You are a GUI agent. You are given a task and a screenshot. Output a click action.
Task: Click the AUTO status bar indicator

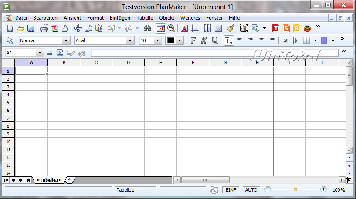coord(251,190)
